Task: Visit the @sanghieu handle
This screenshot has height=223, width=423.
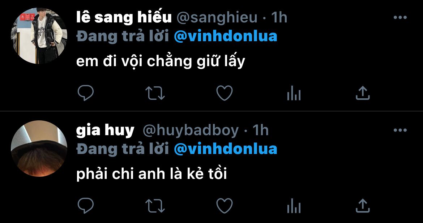Action: 217,18
